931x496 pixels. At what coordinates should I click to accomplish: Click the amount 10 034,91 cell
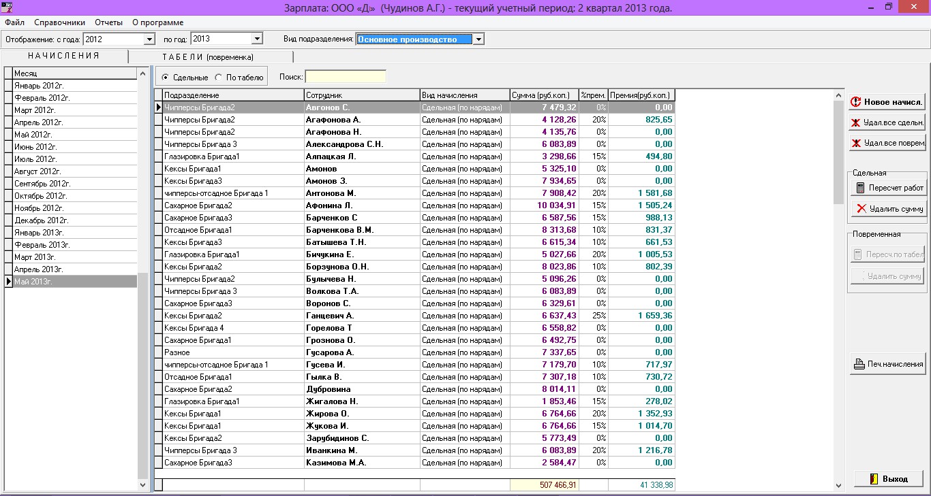tap(544, 205)
